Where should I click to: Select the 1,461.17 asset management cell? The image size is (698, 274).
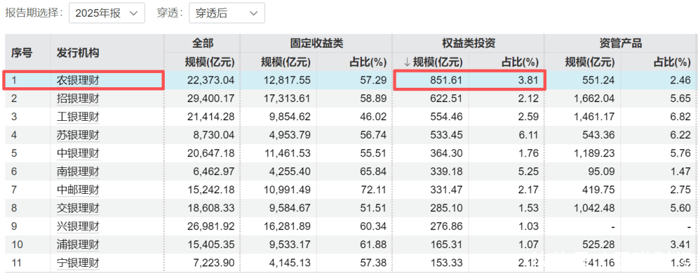click(594, 118)
